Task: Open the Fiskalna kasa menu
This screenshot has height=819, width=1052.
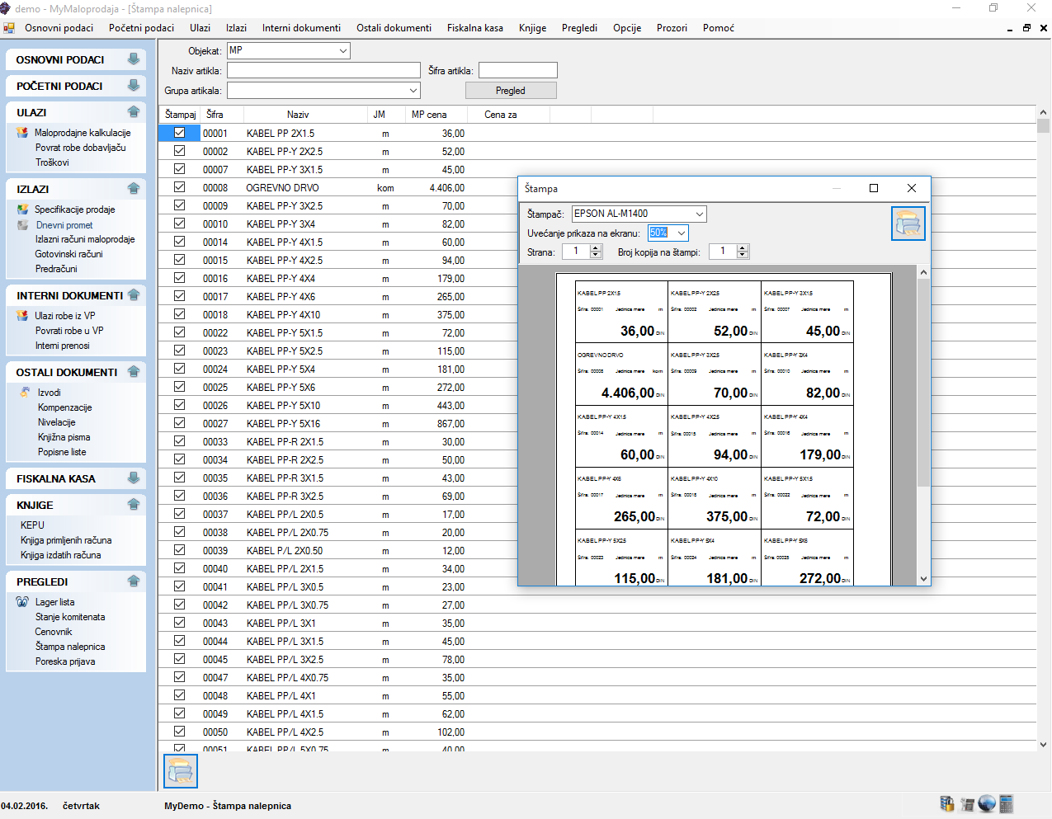Action: pyautogui.click(x=474, y=28)
